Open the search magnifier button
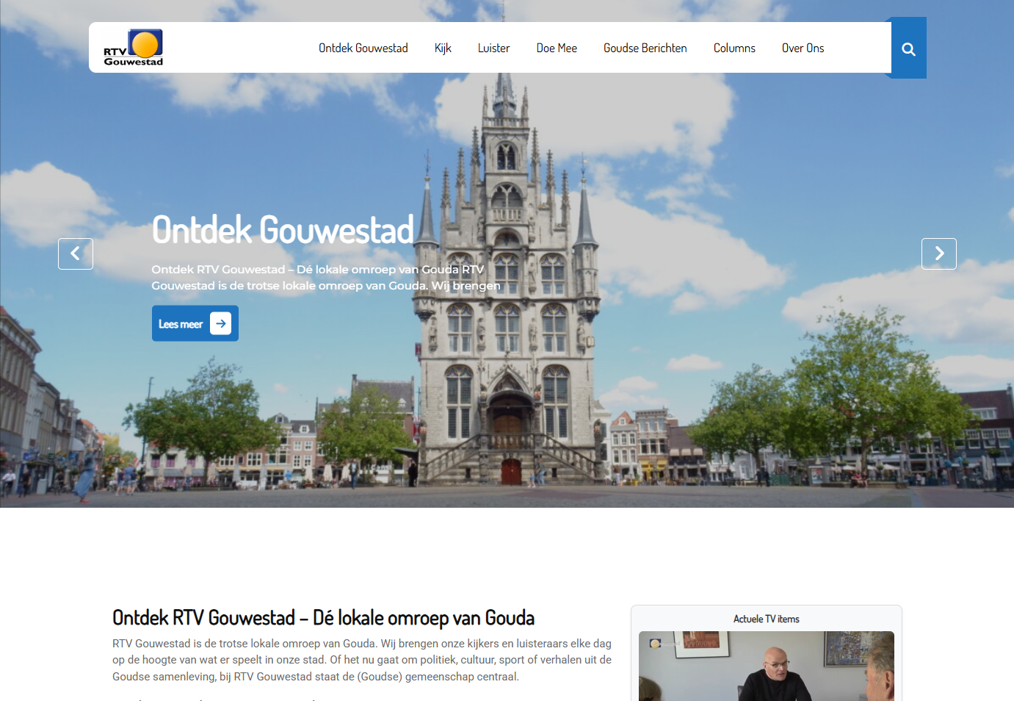 coord(908,48)
